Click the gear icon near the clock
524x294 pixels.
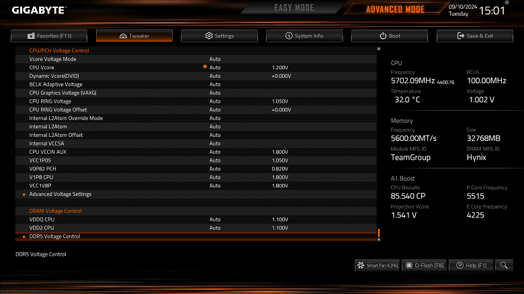(x=507, y=3)
